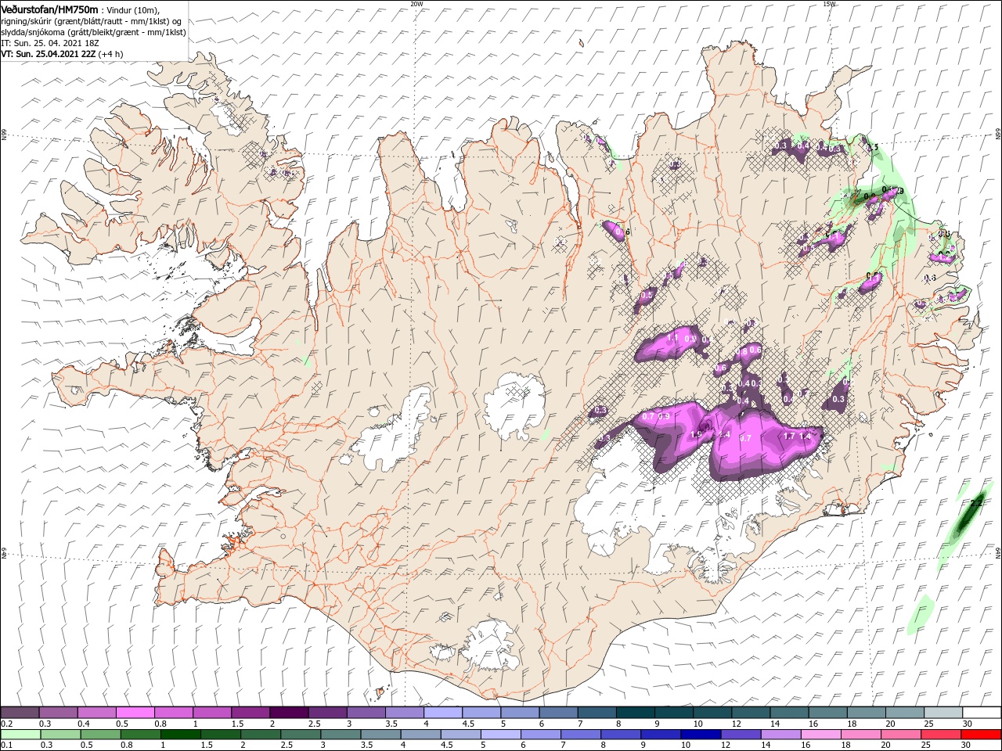1002x751 pixels.
Task: Click the light lavender swatch above label 4, upper legend
Action: (x=443, y=713)
